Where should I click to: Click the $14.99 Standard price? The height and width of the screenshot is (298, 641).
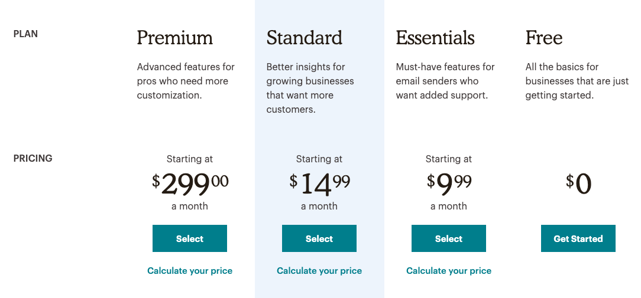click(x=319, y=184)
